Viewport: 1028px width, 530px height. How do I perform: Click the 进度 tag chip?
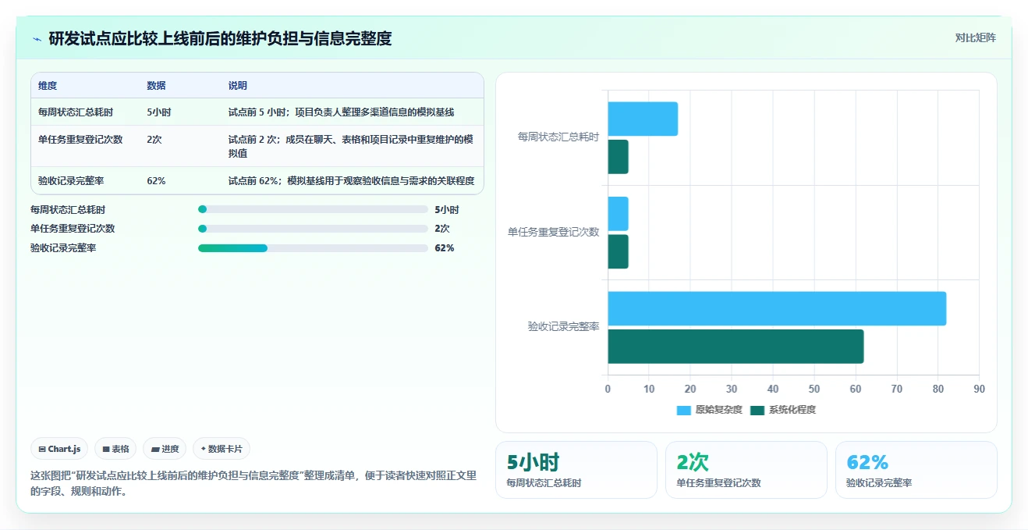[165, 449]
